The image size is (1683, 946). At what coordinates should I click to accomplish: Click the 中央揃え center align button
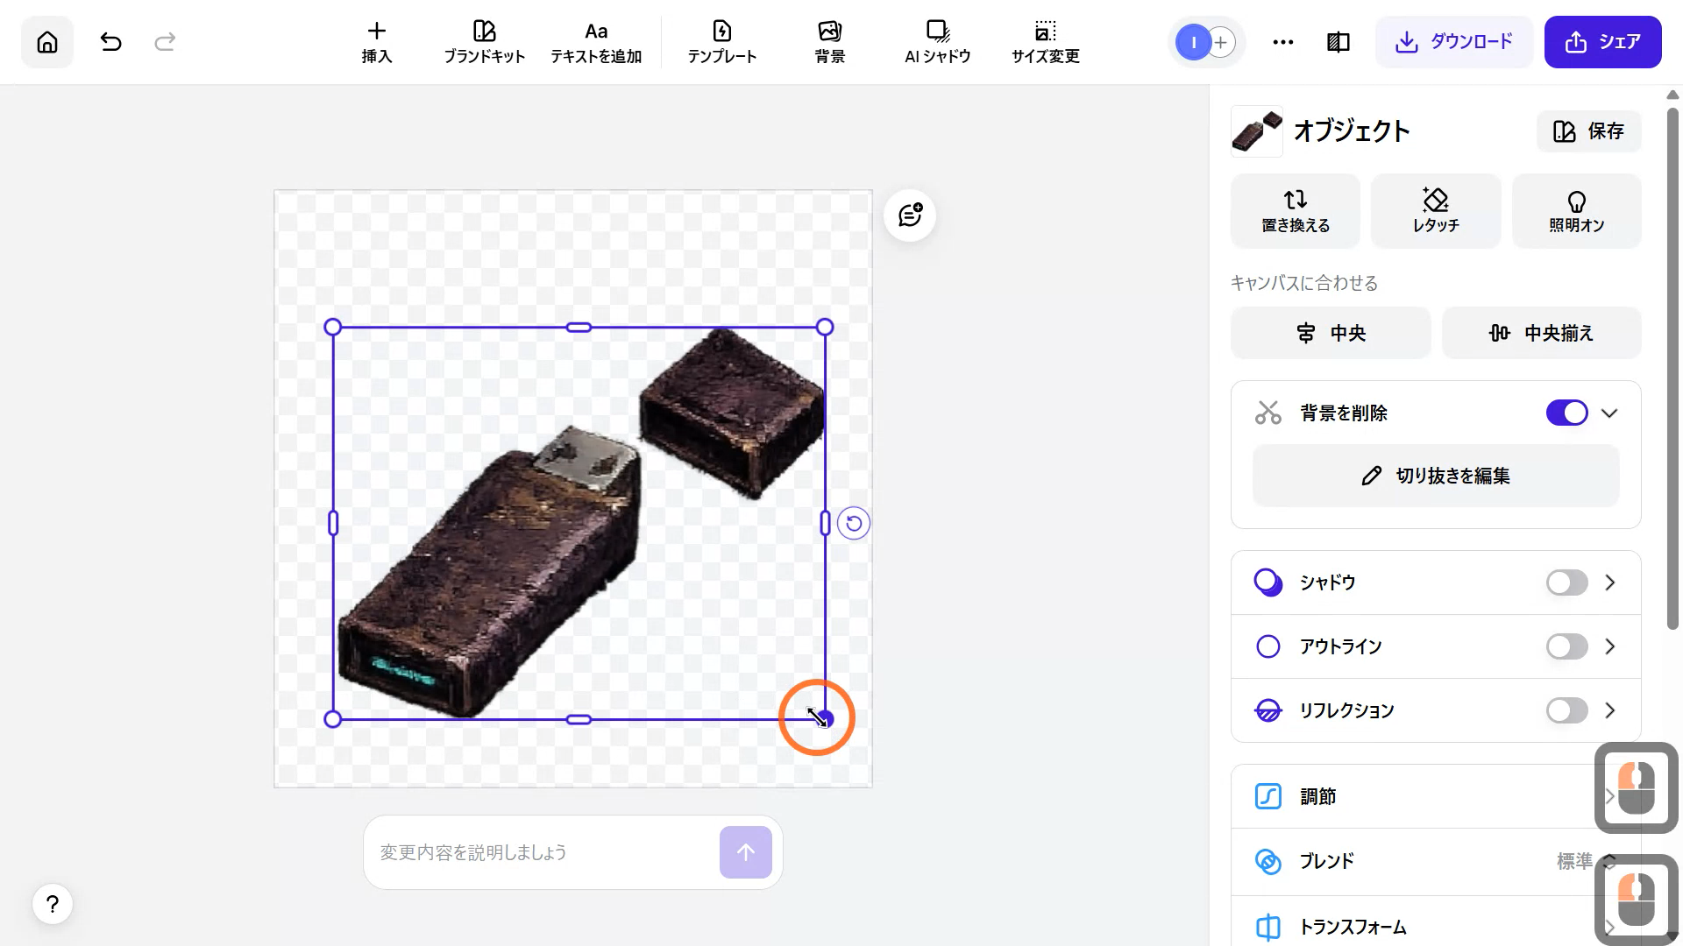coord(1541,333)
